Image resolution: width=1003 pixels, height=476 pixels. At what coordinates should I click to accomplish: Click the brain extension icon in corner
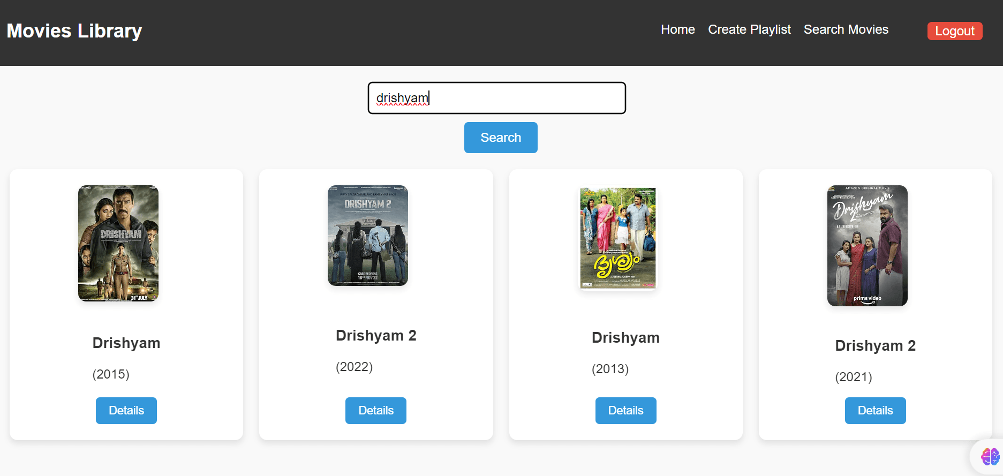[990, 457]
